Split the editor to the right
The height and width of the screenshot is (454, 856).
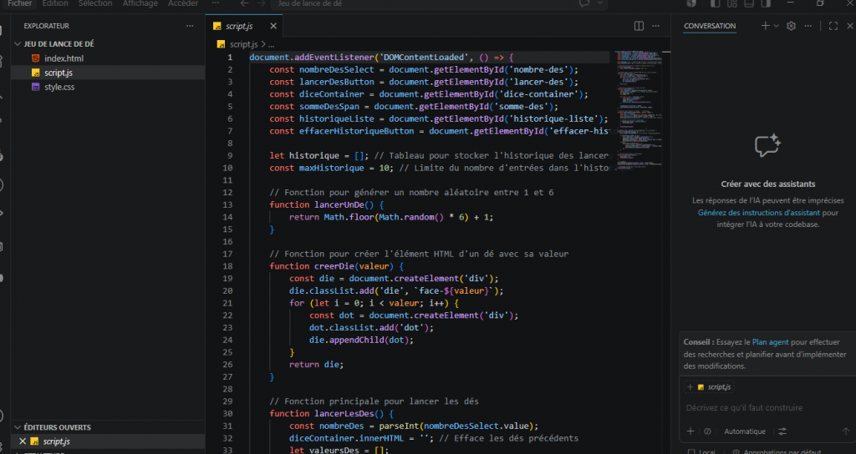[x=639, y=26]
